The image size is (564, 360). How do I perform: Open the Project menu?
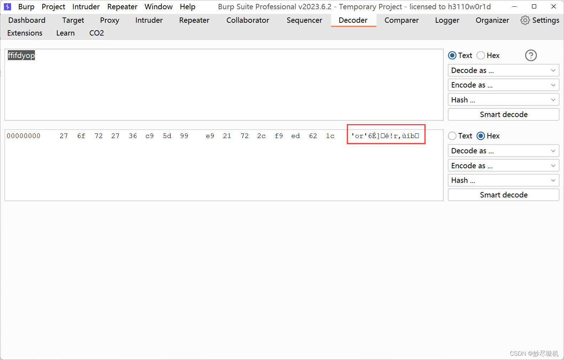(53, 7)
